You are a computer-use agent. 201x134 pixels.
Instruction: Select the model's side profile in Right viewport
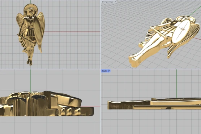click(154, 104)
